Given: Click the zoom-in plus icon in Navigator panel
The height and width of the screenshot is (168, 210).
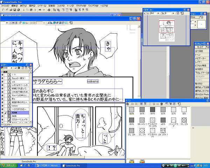Looking at the screenshot, I should coord(145,13).
